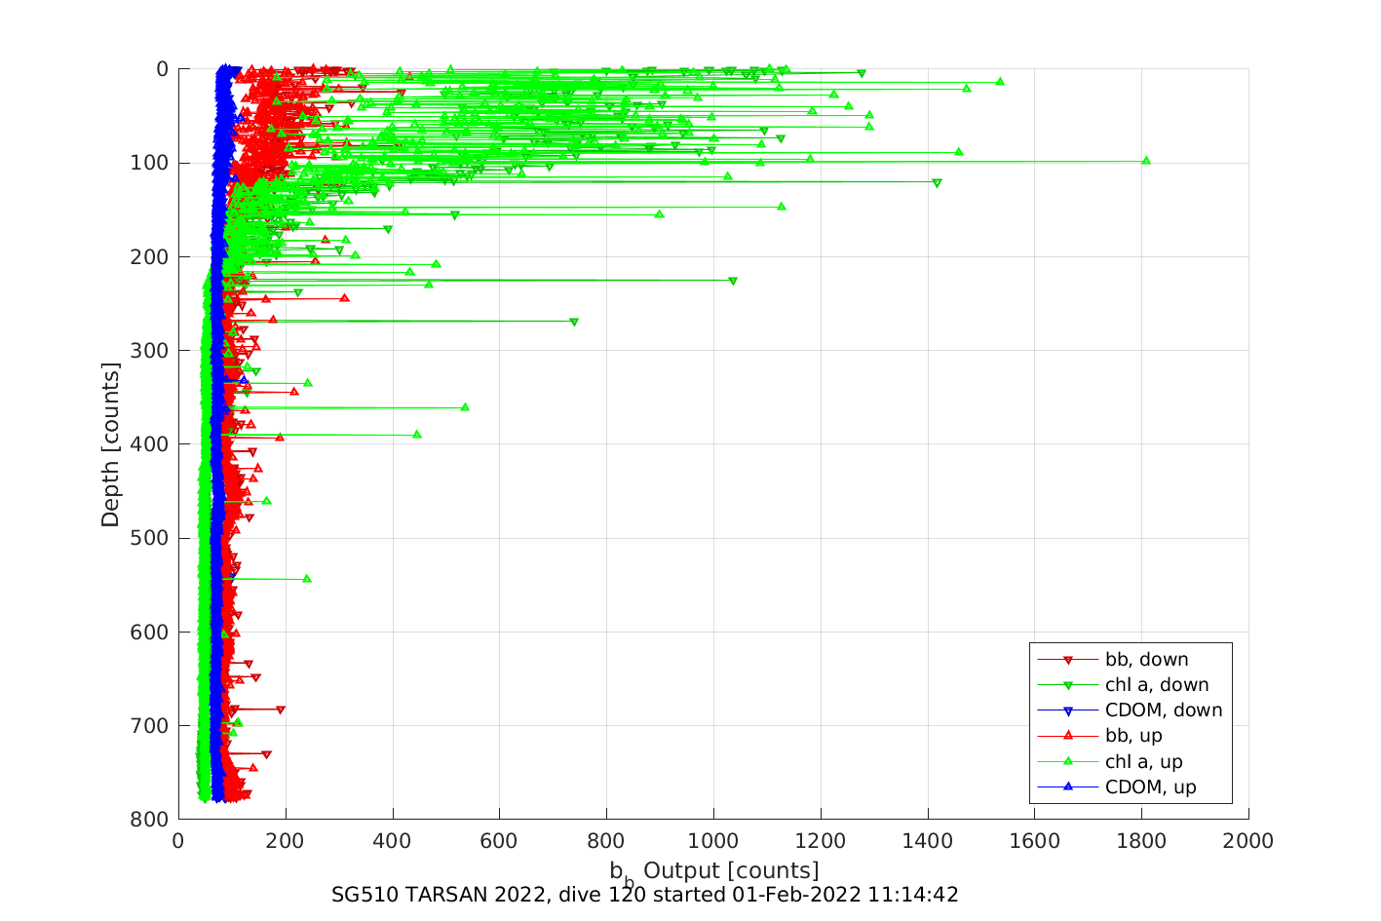The width and height of the screenshot is (1381, 921).
Task: Click the x-axis tick label 1400
Action: (928, 841)
